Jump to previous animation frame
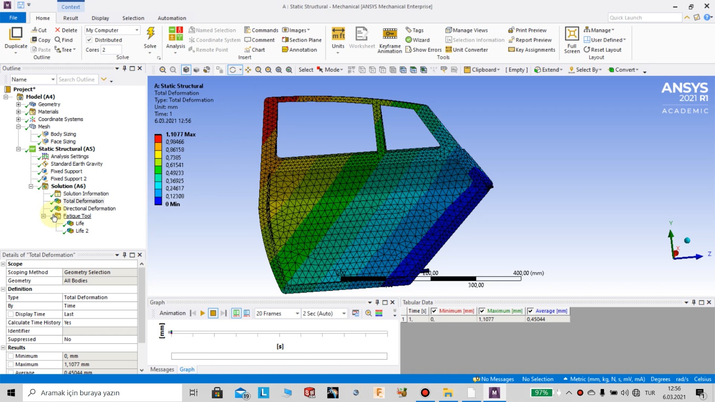Screen dimensions: 715x402 (x=193, y=313)
